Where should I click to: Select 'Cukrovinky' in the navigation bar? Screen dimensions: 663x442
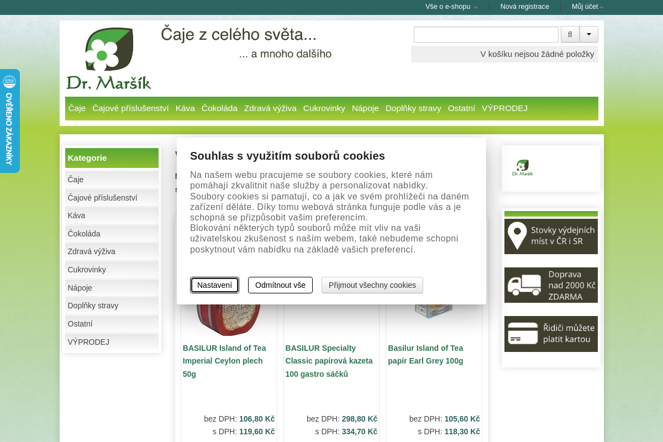click(x=324, y=108)
